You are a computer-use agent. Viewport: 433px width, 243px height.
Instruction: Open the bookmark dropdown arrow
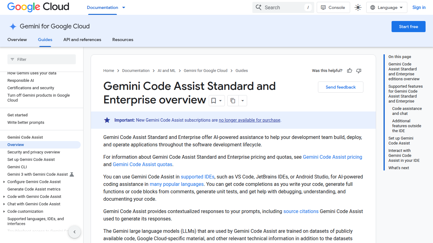pyautogui.click(x=221, y=101)
